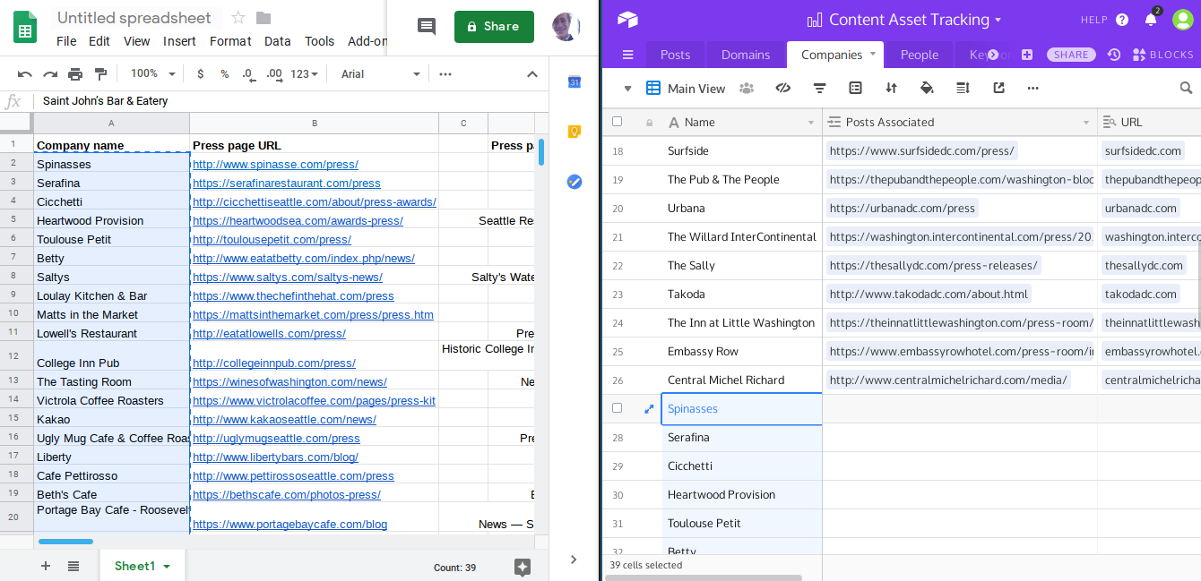Expand the Spinasses record in Airtable

click(x=649, y=409)
